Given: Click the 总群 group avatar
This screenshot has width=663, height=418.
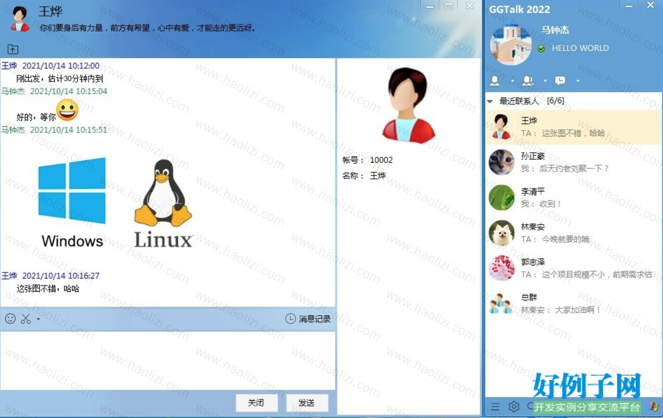Looking at the screenshot, I should 502,304.
